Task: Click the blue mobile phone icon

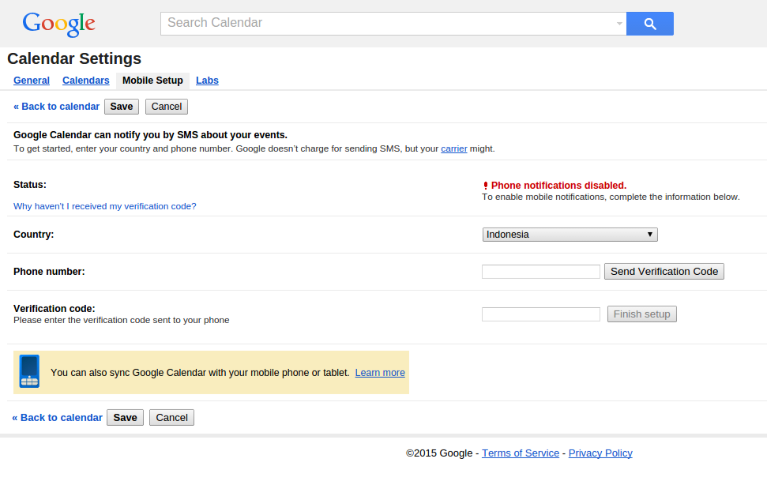Action: pyautogui.click(x=29, y=371)
